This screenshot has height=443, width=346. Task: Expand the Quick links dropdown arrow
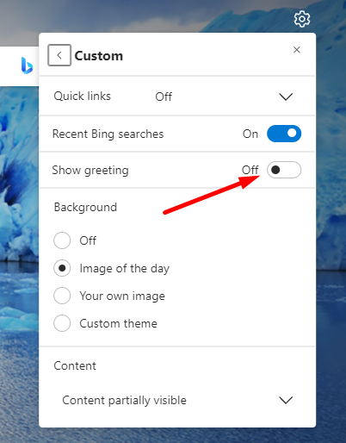pyautogui.click(x=286, y=97)
